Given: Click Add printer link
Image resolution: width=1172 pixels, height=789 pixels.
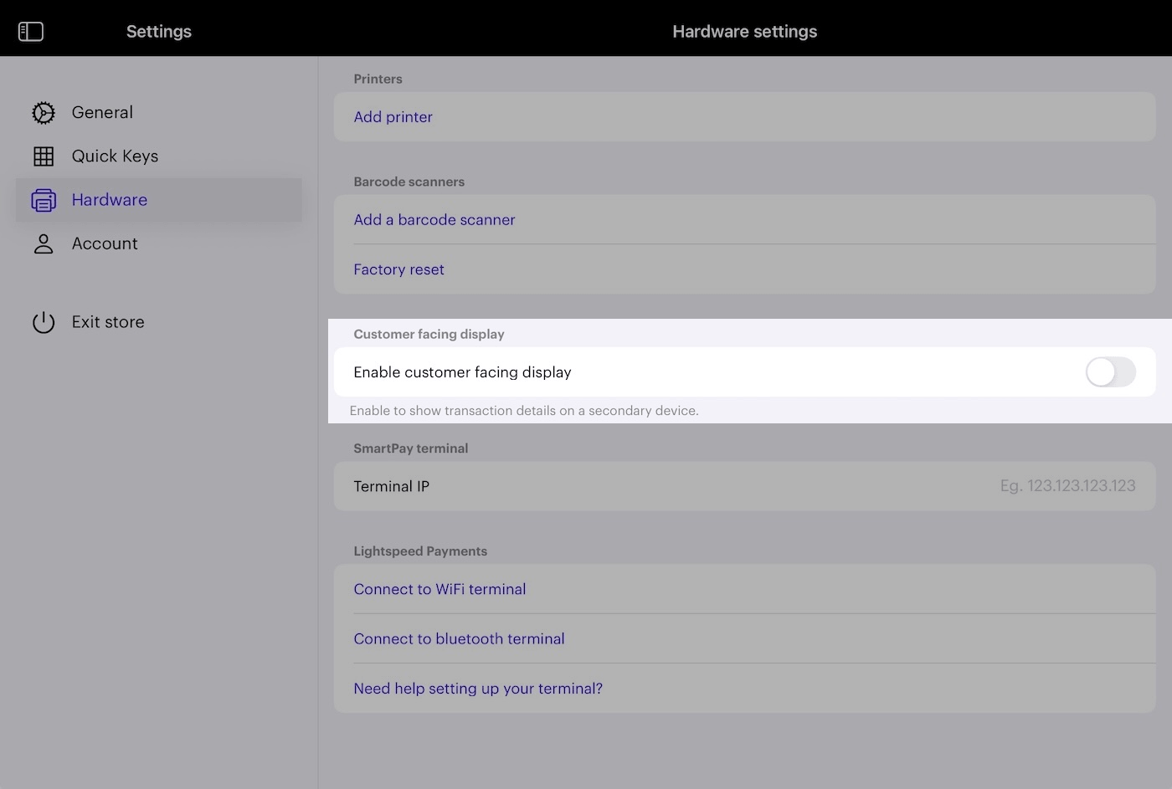Looking at the screenshot, I should pos(393,117).
